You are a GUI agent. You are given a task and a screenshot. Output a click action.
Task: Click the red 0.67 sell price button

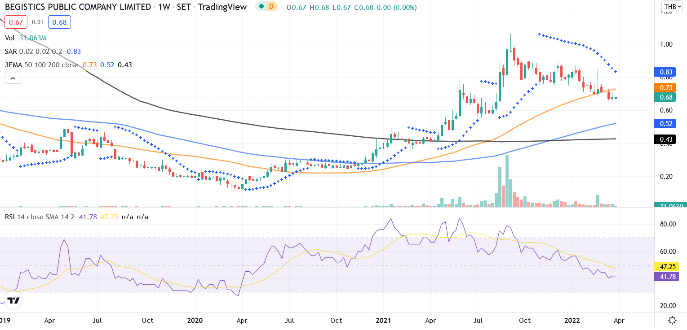pyautogui.click(x=16, y=22)
